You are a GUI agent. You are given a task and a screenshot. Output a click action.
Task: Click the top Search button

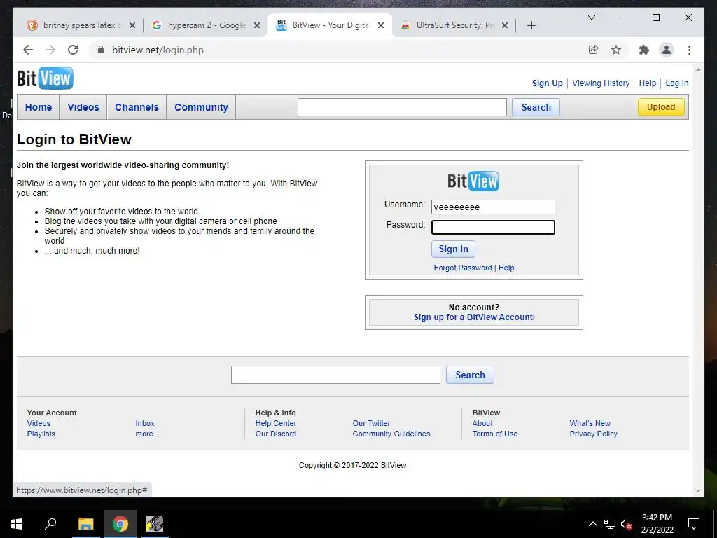[536, 107]
